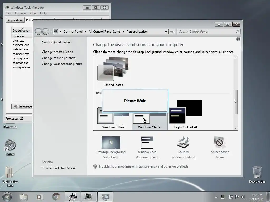Open Screen Saver settings

[220, 147]
